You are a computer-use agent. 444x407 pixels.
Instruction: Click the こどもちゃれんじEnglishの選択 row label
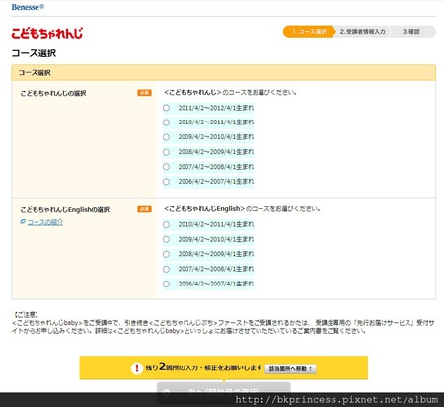[x=65, y=209]
